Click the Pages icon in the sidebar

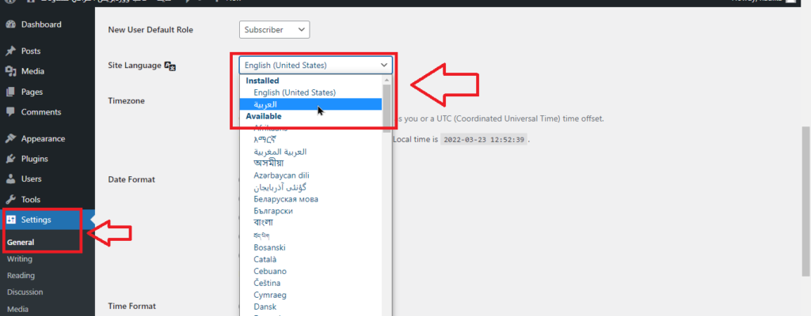10,92
